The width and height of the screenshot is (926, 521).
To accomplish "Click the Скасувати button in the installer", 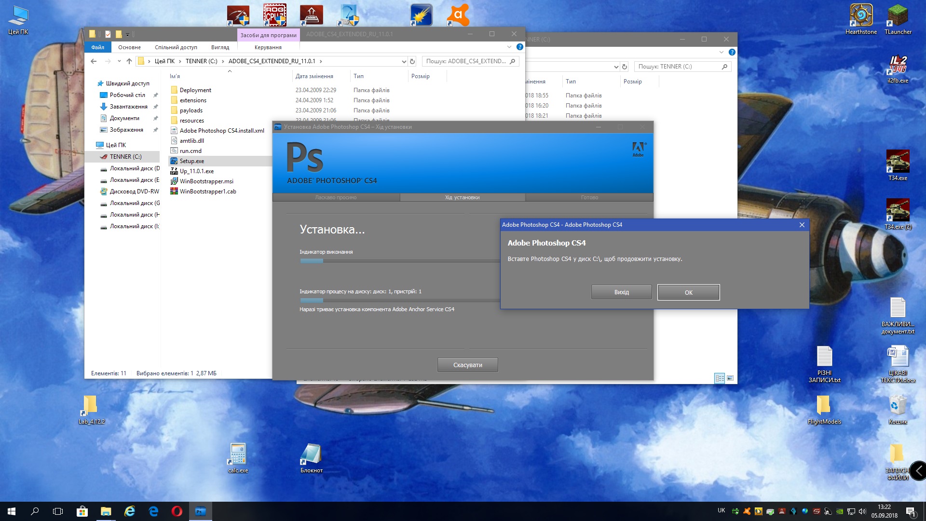I will coord(467,365).
